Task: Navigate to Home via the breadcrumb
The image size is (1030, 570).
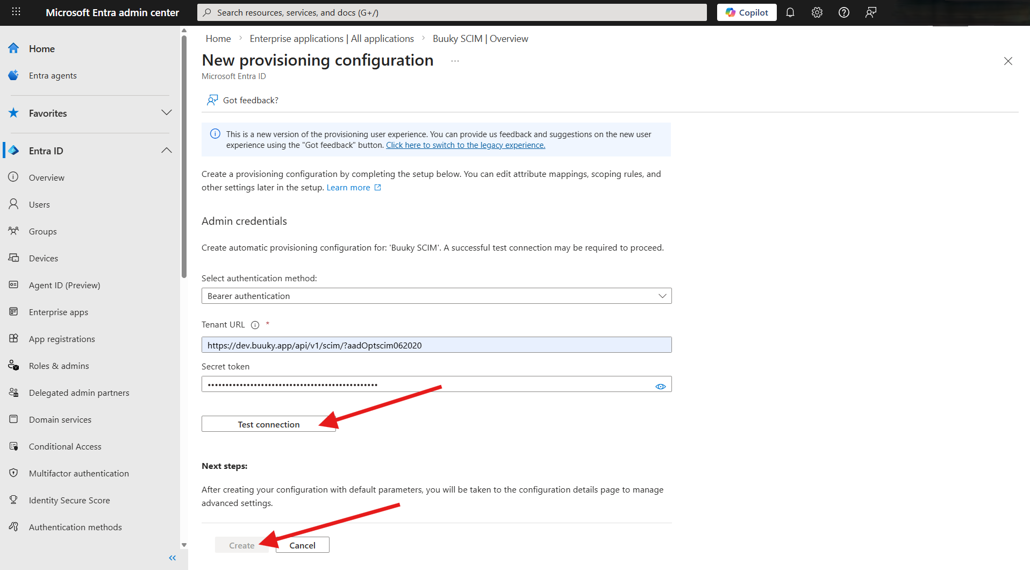Action: (x=218, y=38)
